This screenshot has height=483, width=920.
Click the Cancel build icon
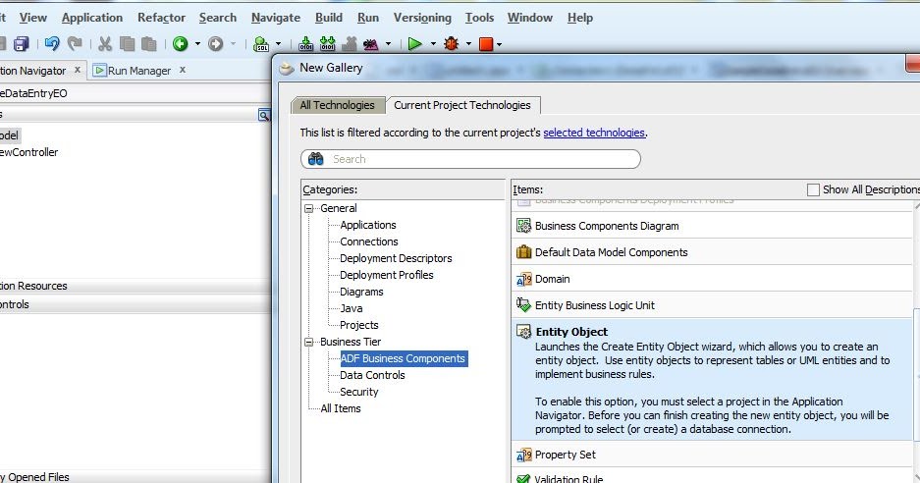coord(350,44)
